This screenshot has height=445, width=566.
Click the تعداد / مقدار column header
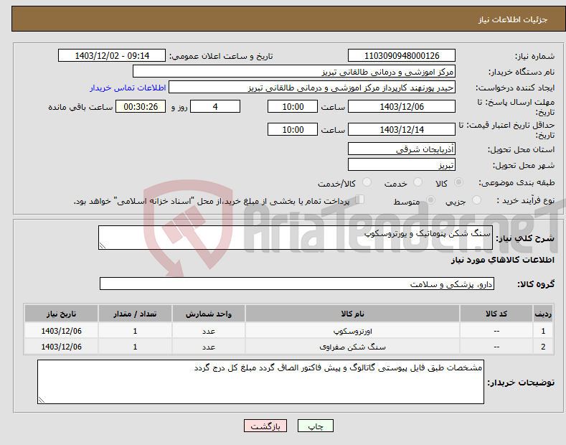pyautogui.click(x=135, y=314)
